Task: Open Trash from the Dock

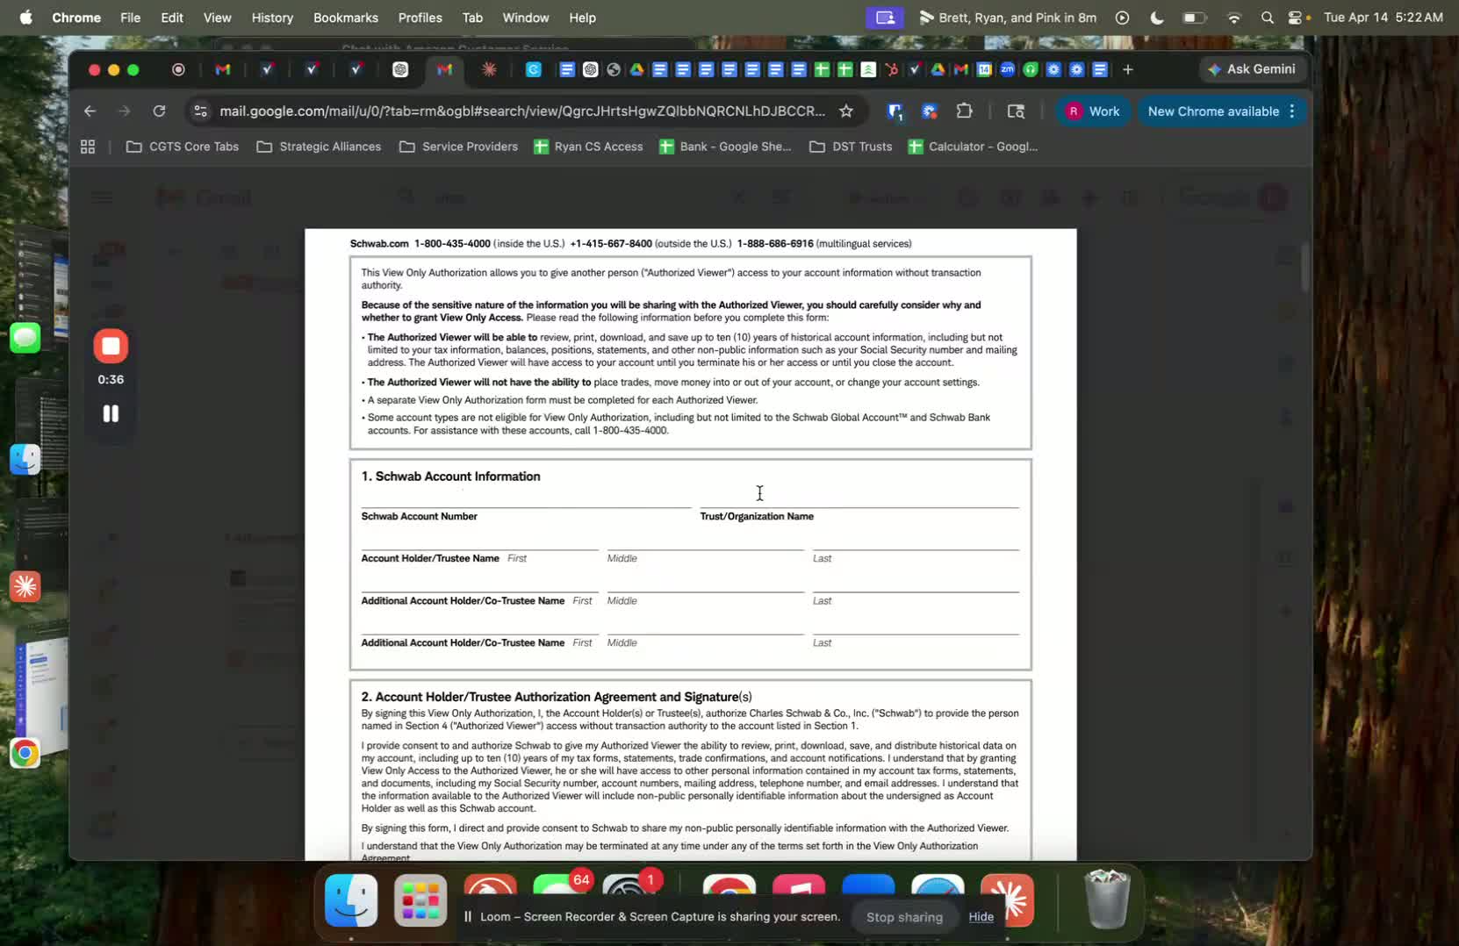Action: click(x=1107, y=899)
